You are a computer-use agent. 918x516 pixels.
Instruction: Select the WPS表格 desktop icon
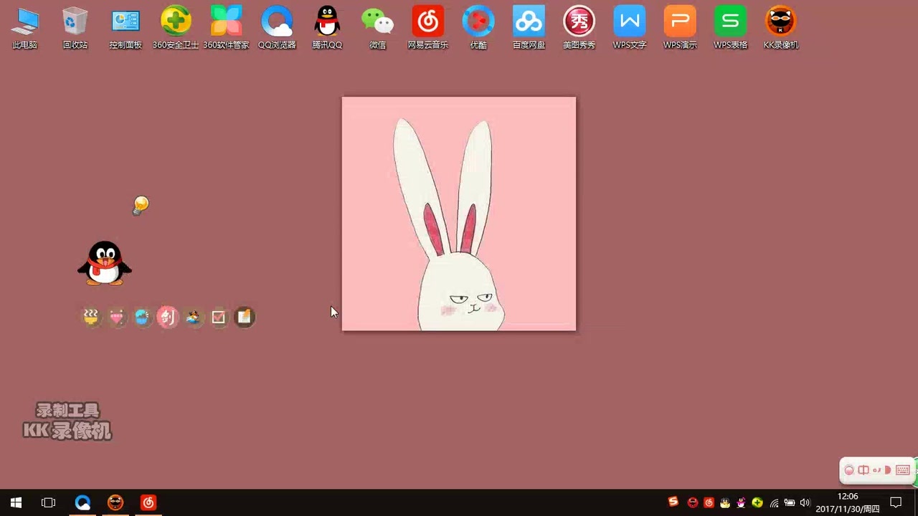730,28
